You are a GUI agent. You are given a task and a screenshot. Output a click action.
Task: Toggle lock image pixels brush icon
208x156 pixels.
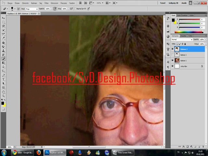tap(180, 44)
